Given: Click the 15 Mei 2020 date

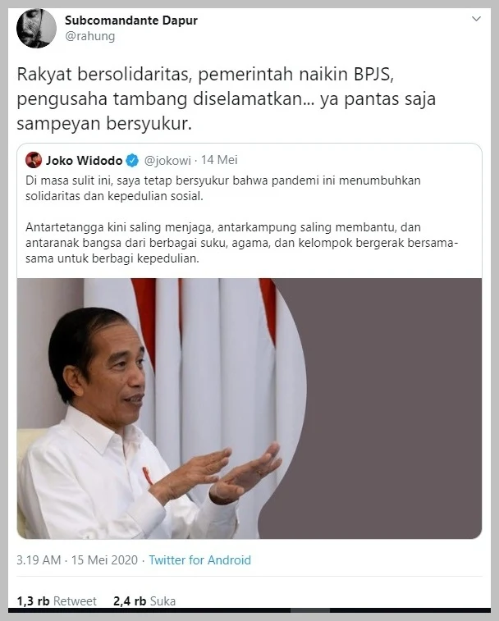Looking at the screenshot, I should (104, 560).
